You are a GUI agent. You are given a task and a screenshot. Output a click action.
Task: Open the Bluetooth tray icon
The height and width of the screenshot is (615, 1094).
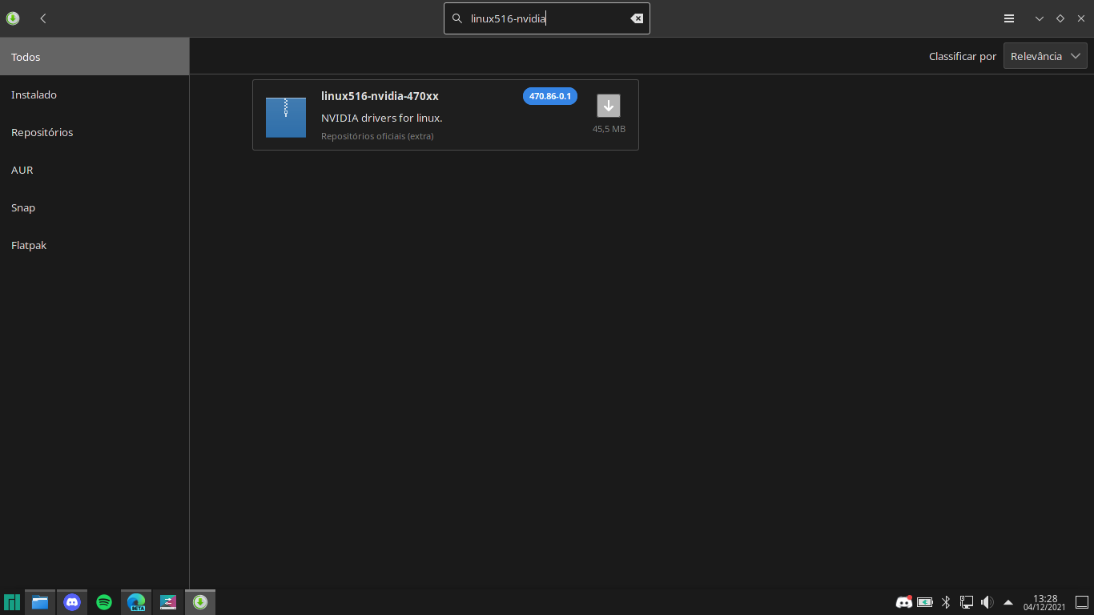tap(946, 602)
